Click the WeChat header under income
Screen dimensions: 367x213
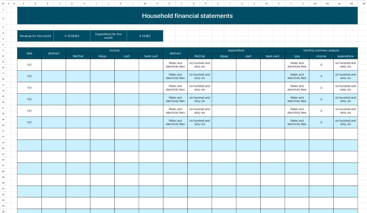(78, 56)
